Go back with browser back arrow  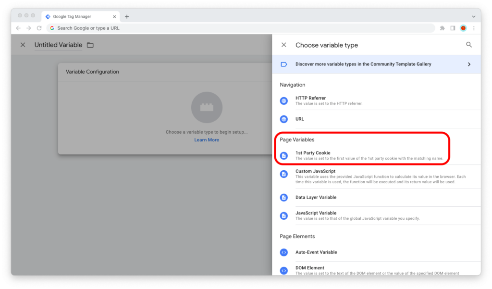point(18,28)
